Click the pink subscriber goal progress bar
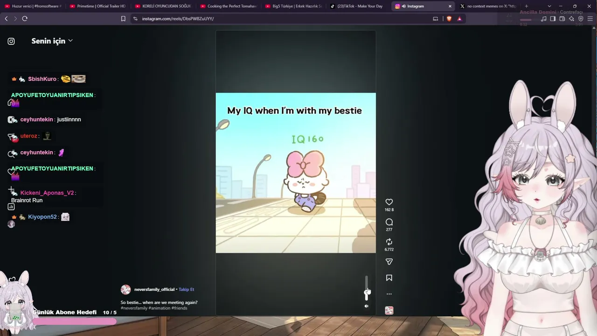 click(x=75, y=321)
